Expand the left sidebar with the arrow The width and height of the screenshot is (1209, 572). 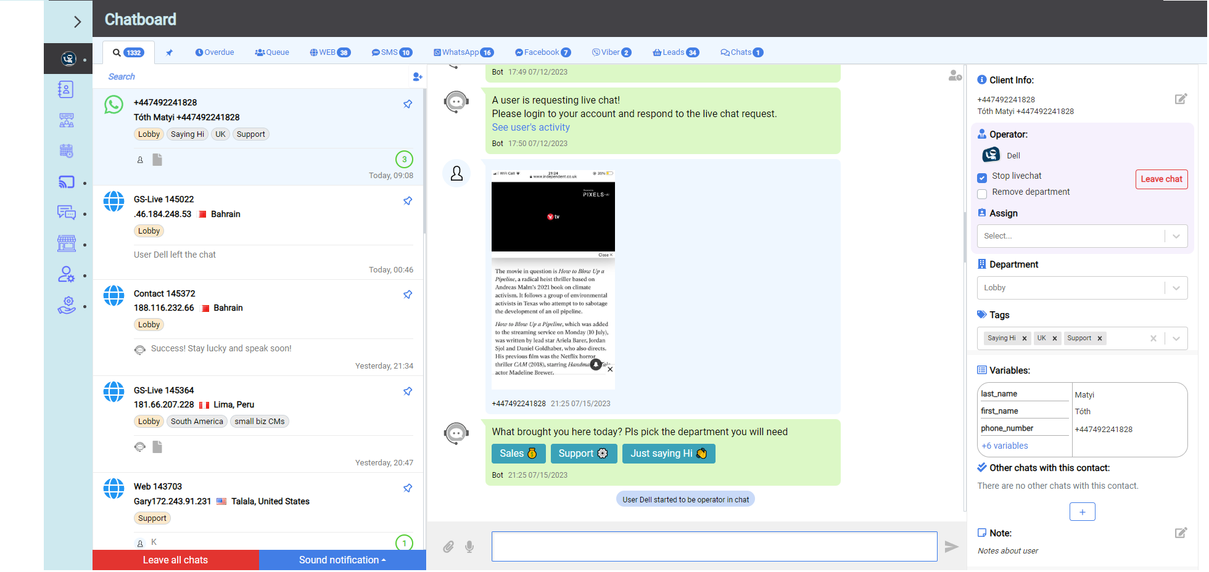pos(77,22)
